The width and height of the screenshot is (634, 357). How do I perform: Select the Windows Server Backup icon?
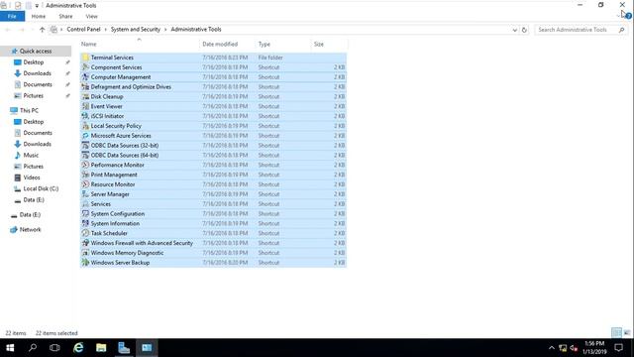pyautogui.click(x=85, y=262)
